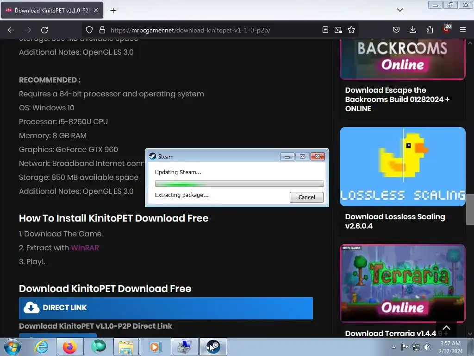Open Download Escape the Backrooms link
The height and width of the screenshot is (356, 474).
tap(397, 99)
